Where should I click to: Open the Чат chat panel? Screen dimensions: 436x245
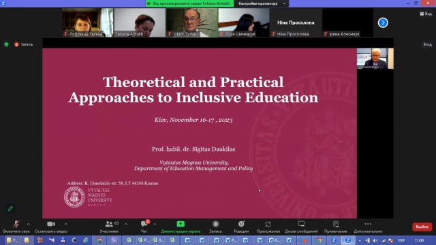[x=144, y=227]
